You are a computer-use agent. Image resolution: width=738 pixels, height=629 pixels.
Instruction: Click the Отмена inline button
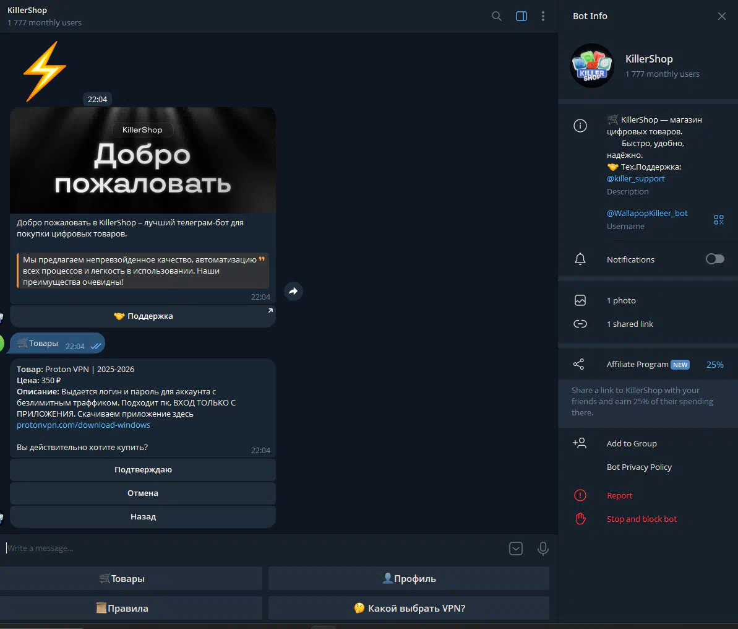click(x=143, y=493)
